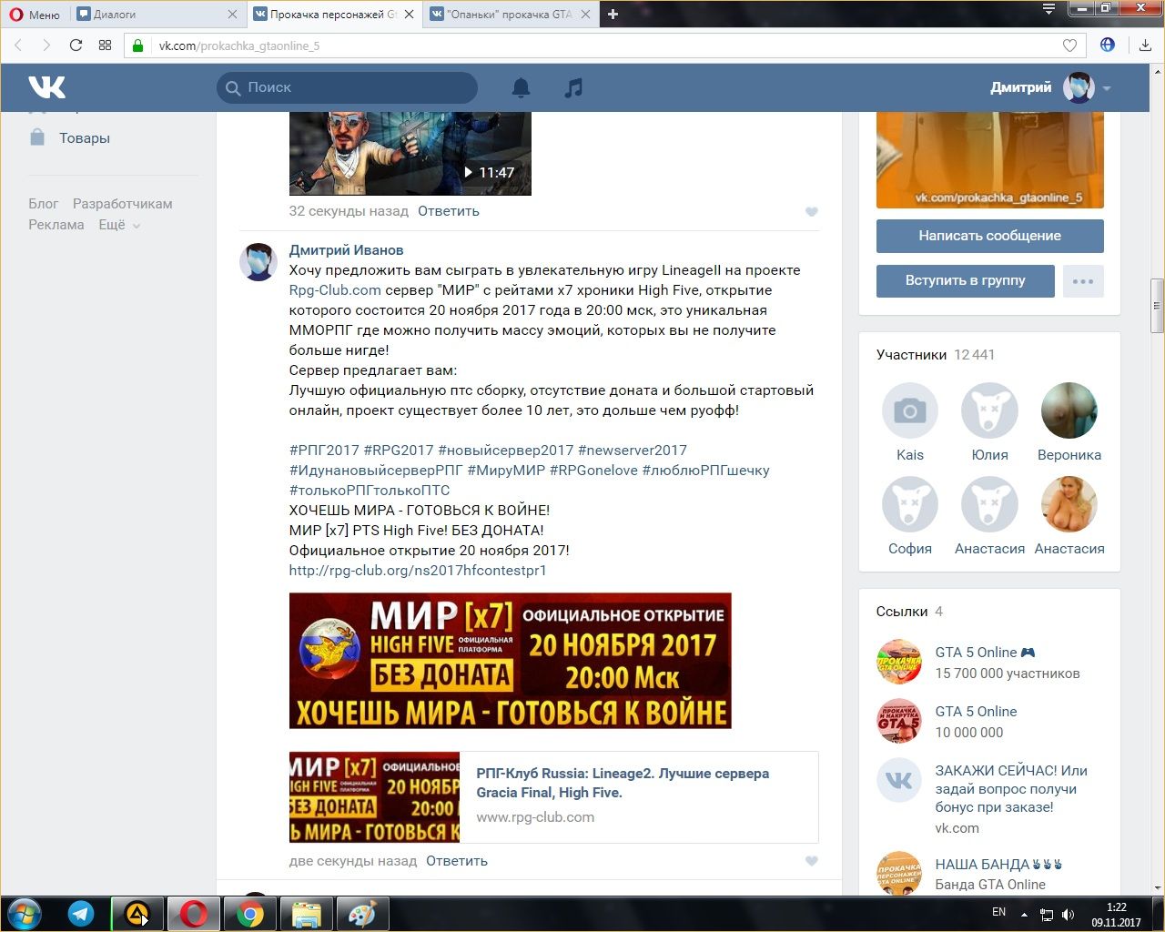Like the video comment with heart
Screen dimensions: 1165x932
811,212
